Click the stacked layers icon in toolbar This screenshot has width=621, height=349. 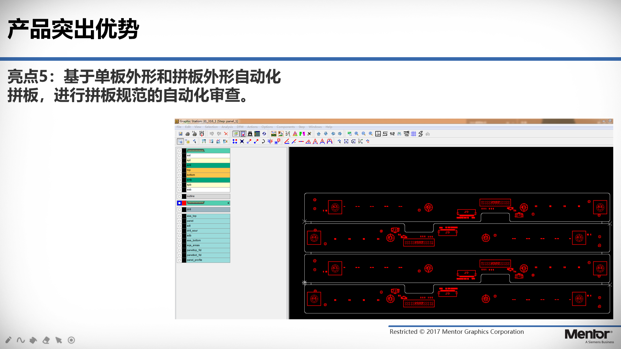coord(236,134)
